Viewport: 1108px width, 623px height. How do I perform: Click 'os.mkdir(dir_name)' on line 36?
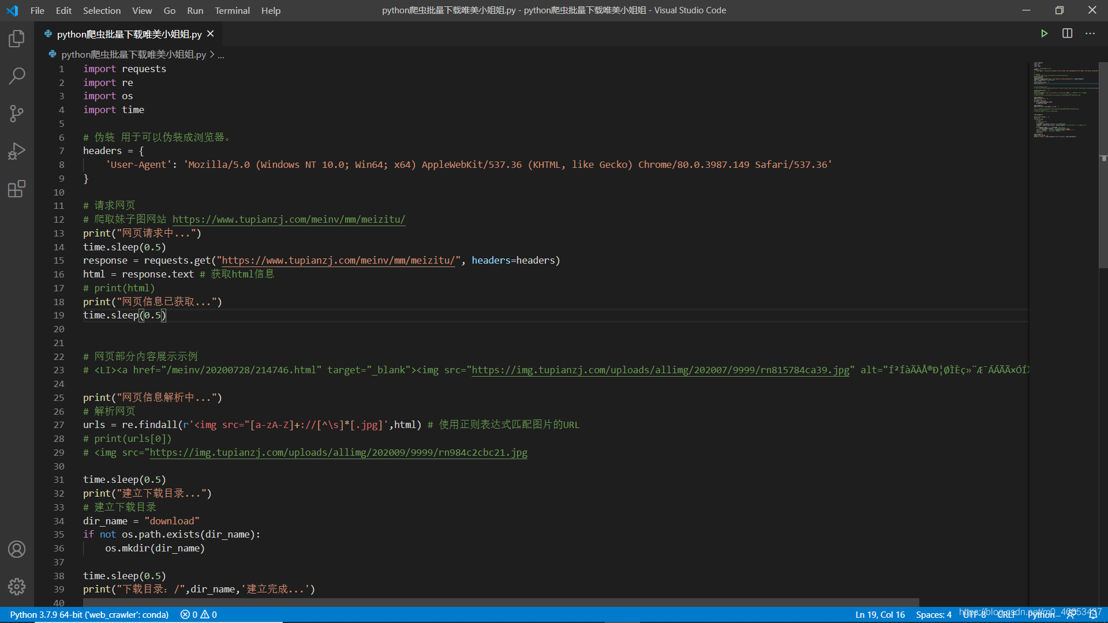pos(155,548)
